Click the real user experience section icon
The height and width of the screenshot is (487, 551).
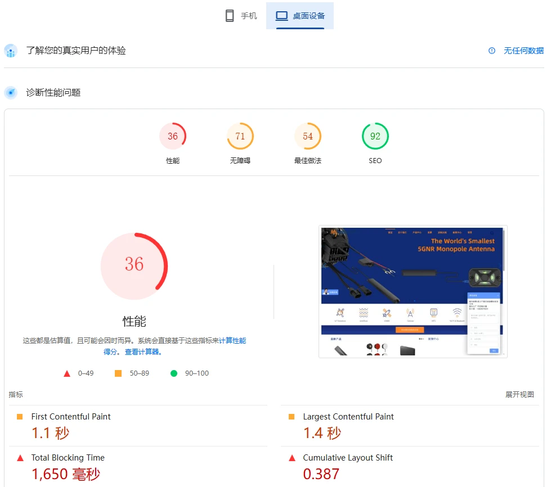pyautogui.click(x=11, y=51)
